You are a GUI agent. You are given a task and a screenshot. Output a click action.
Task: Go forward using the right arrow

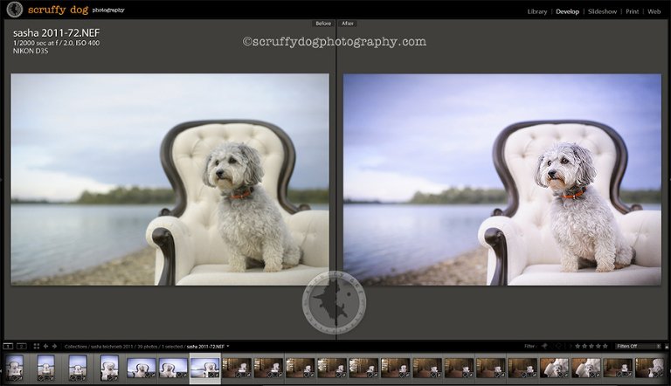tap(54, 347)
